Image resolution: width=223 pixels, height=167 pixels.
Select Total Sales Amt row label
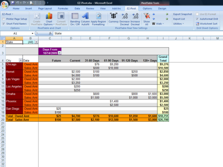(x=22, y=120)
